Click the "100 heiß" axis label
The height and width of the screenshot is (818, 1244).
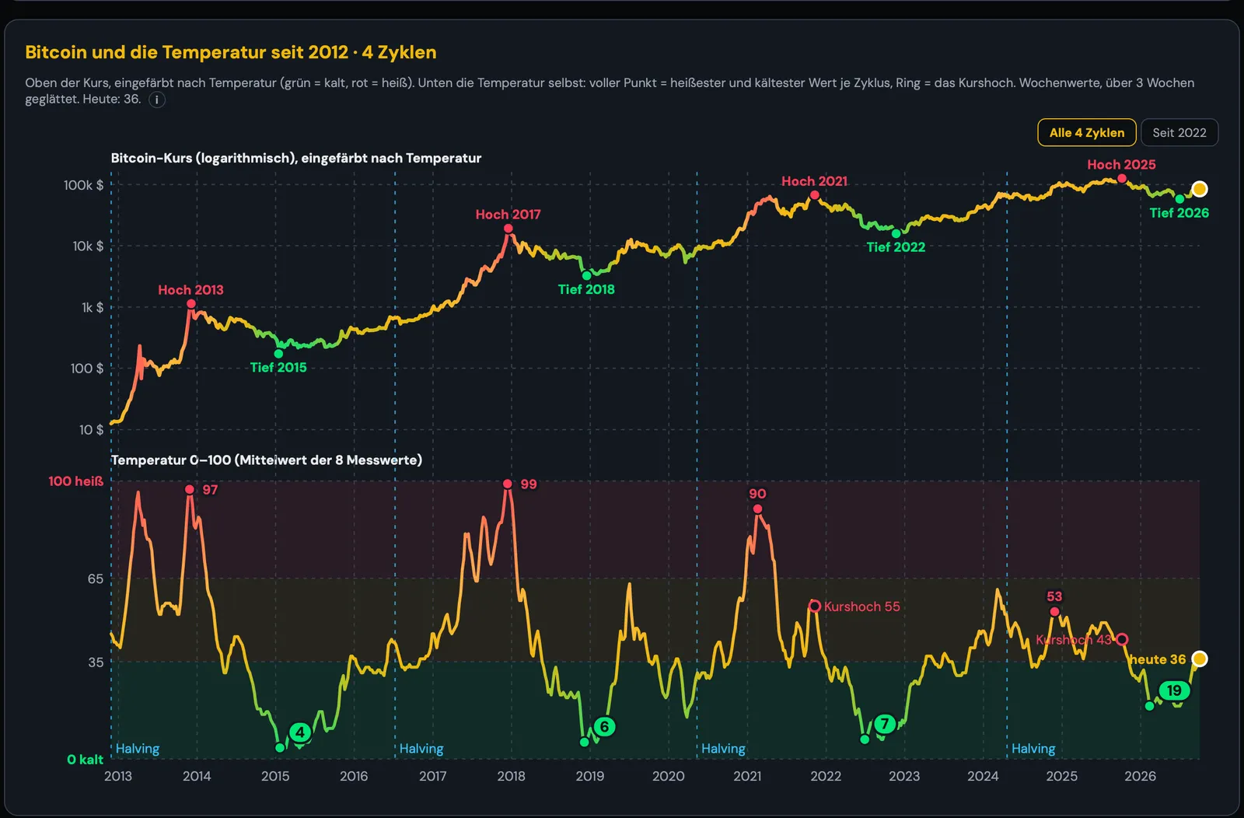[75, 481]
